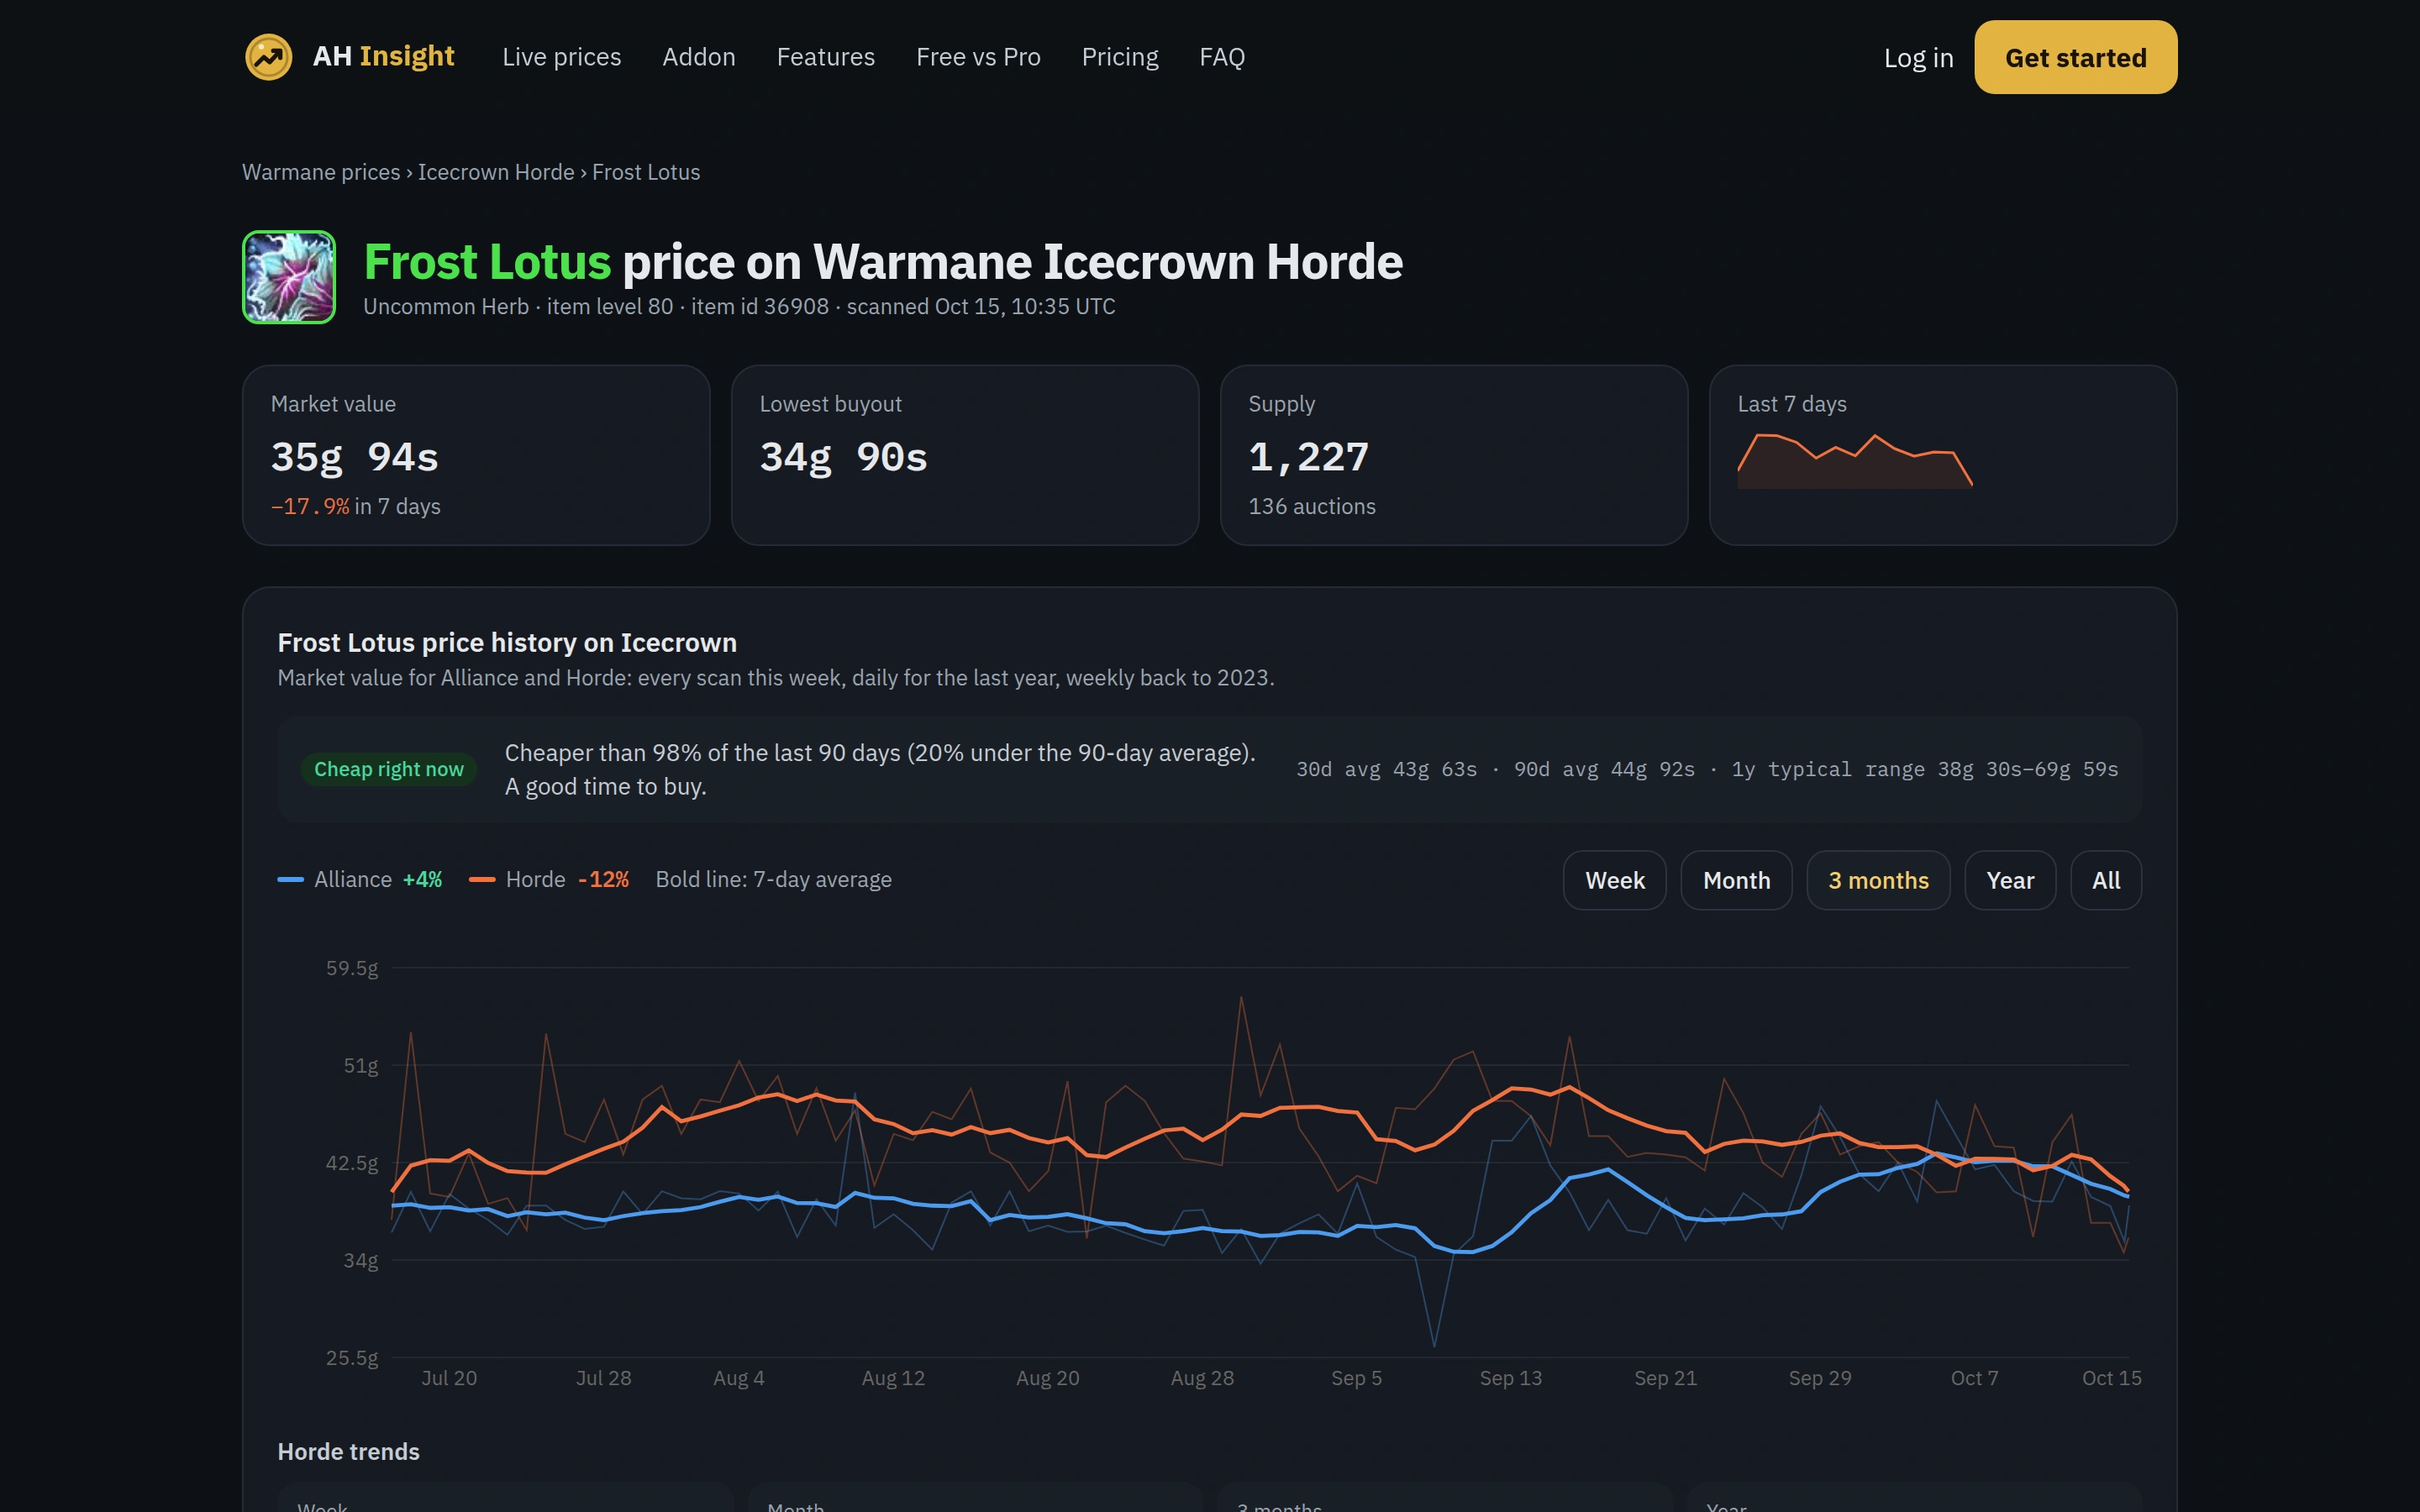This screenshot has width=2420, height=1512.
Task: Click the Last 7 days sparkline
Action: coord(1854,461)
